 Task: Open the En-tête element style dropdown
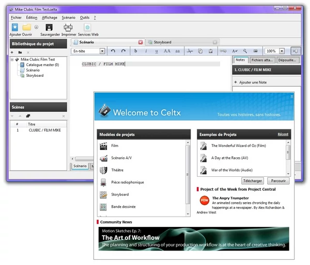click(x=102, y=51)
